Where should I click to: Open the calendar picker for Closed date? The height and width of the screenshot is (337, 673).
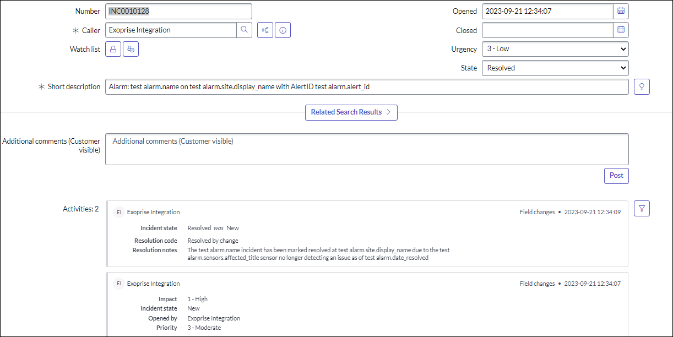point(621,30)
